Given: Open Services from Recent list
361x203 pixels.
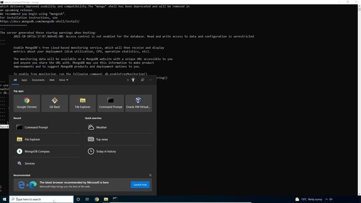Looking at the screenshot, I should pyautogui.click(x=47, y=164).
